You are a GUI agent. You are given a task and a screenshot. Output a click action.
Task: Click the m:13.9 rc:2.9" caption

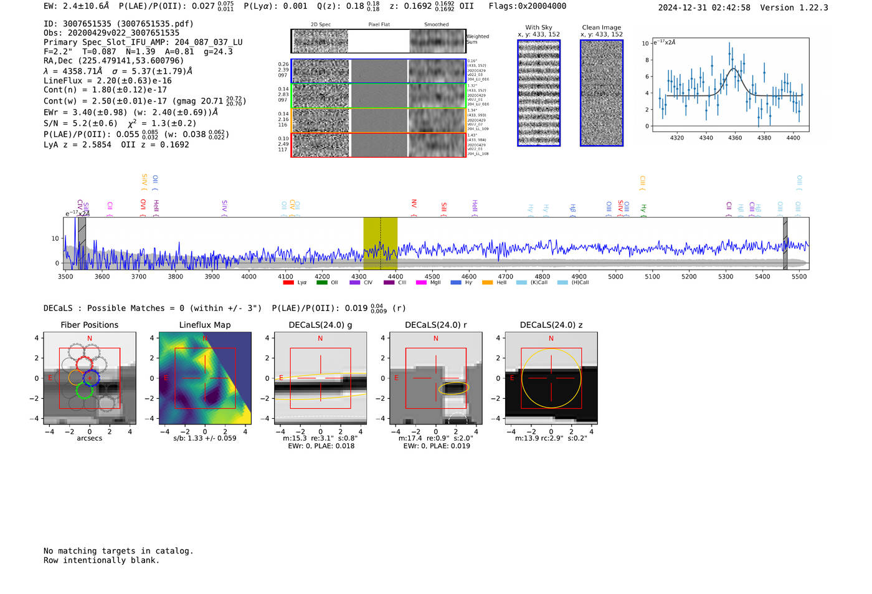pos(551,438)
